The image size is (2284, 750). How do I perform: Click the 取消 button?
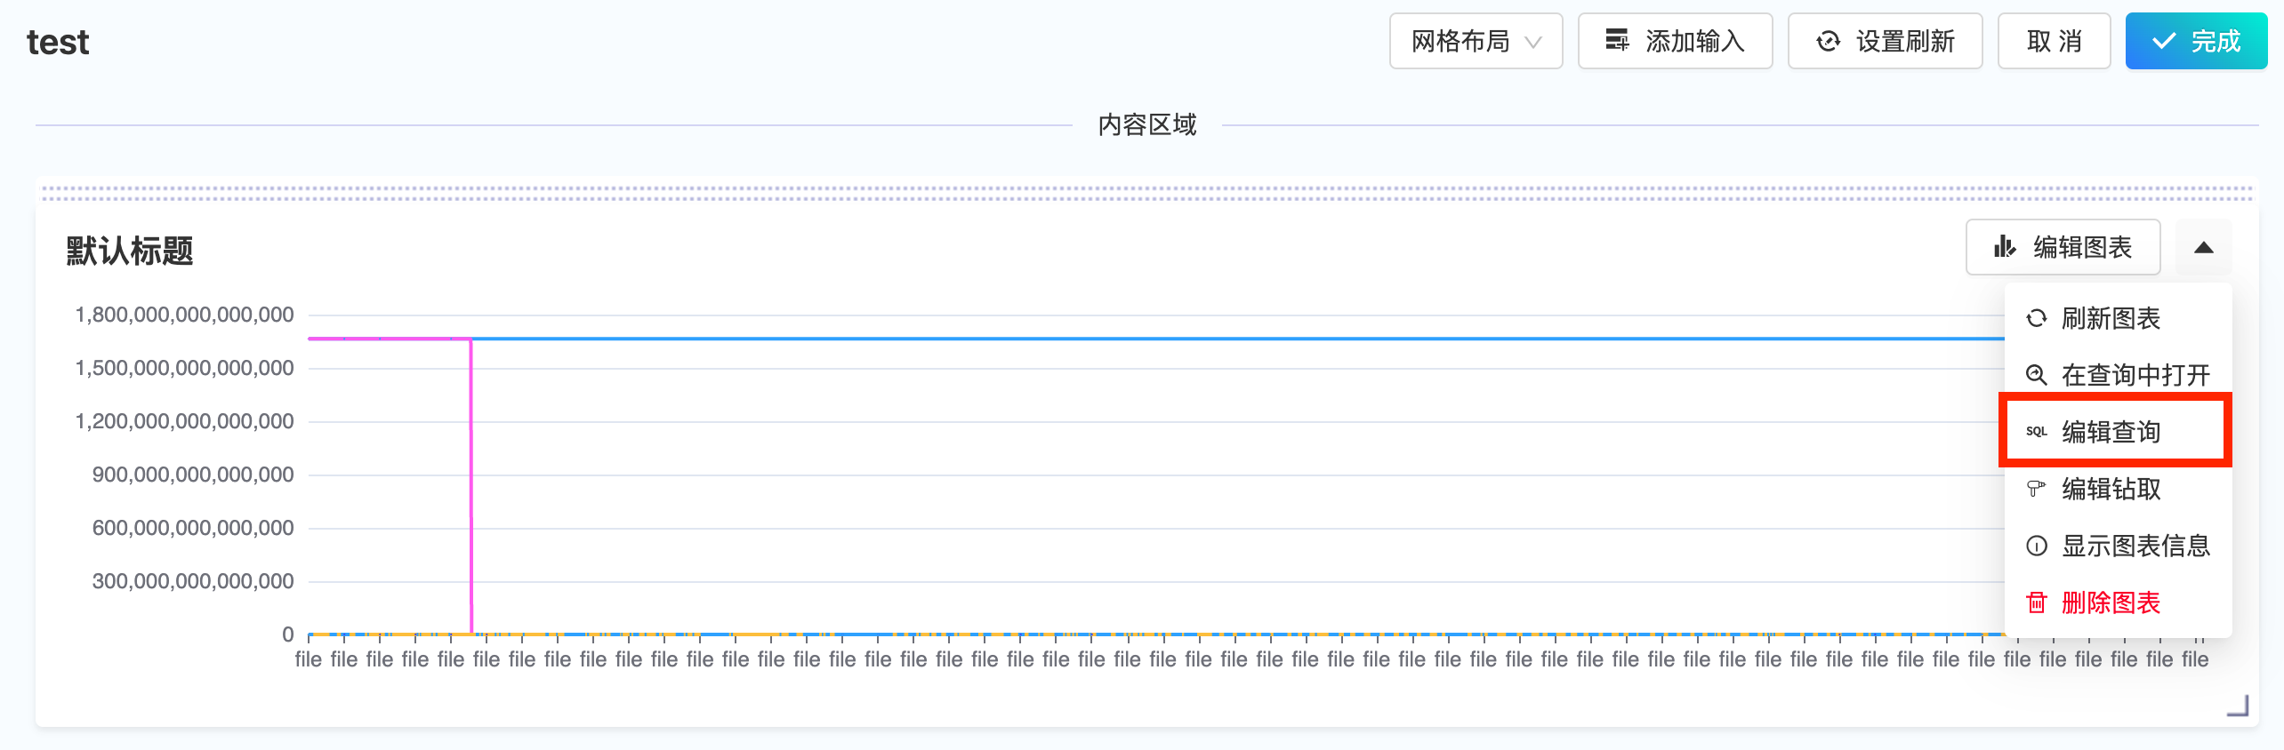point(2054,41)
